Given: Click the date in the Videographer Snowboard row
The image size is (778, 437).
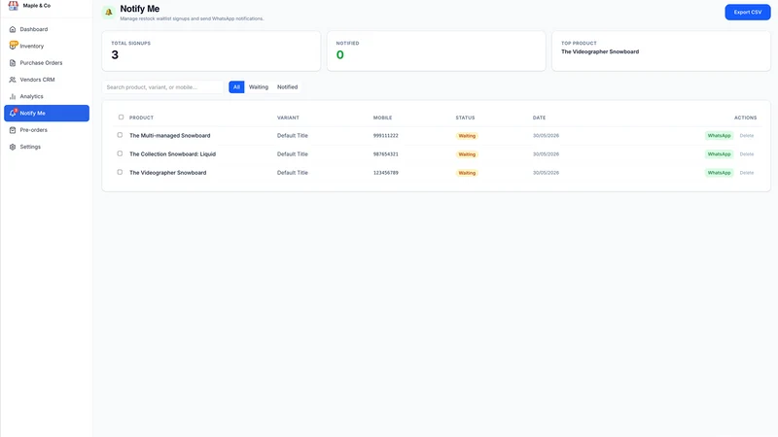Looking at the screenshot, I should pos(546,173).
